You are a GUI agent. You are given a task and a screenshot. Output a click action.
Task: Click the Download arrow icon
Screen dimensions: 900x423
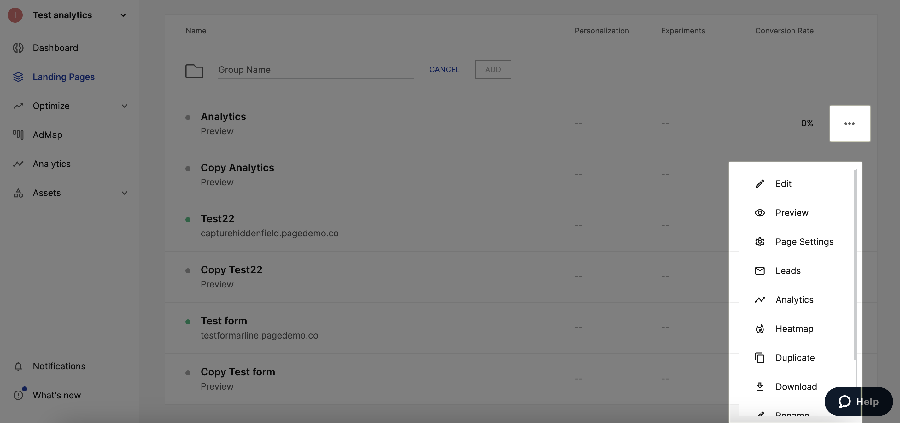(x=760, y=387)
